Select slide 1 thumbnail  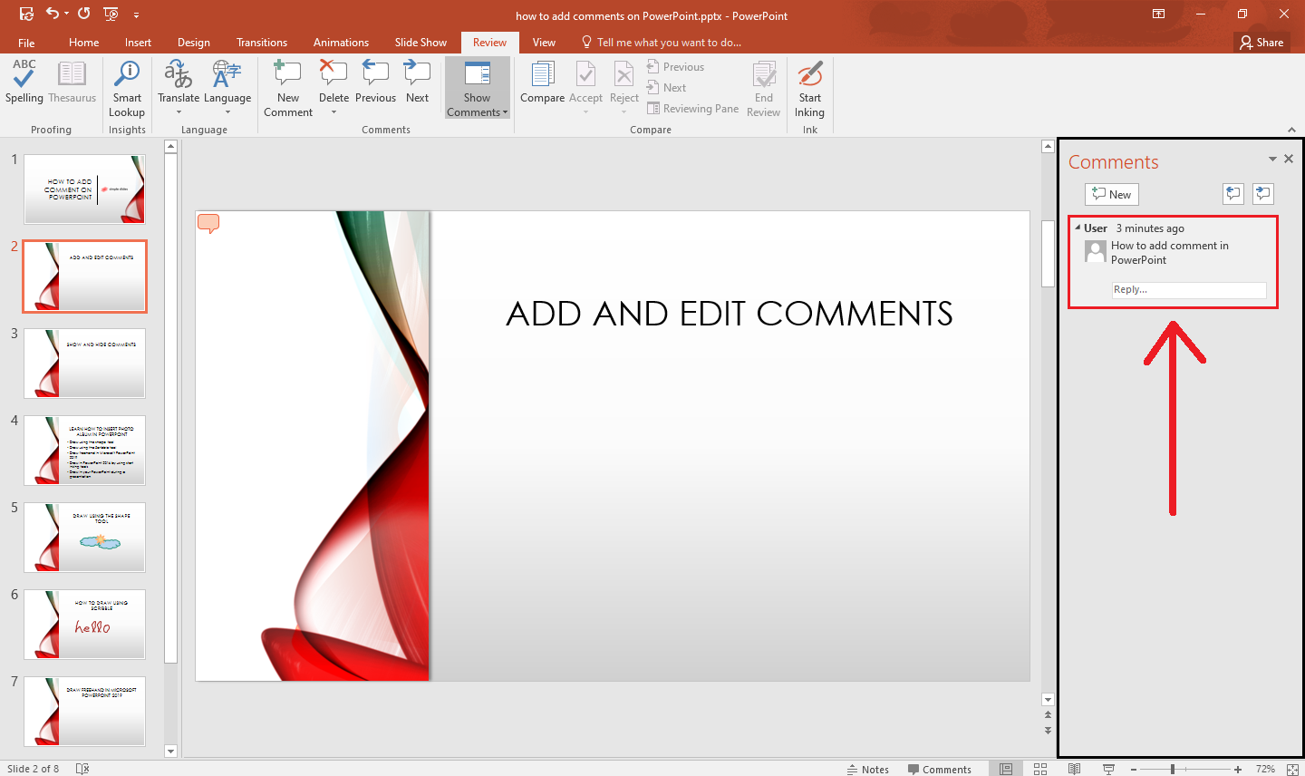point(84,189)
